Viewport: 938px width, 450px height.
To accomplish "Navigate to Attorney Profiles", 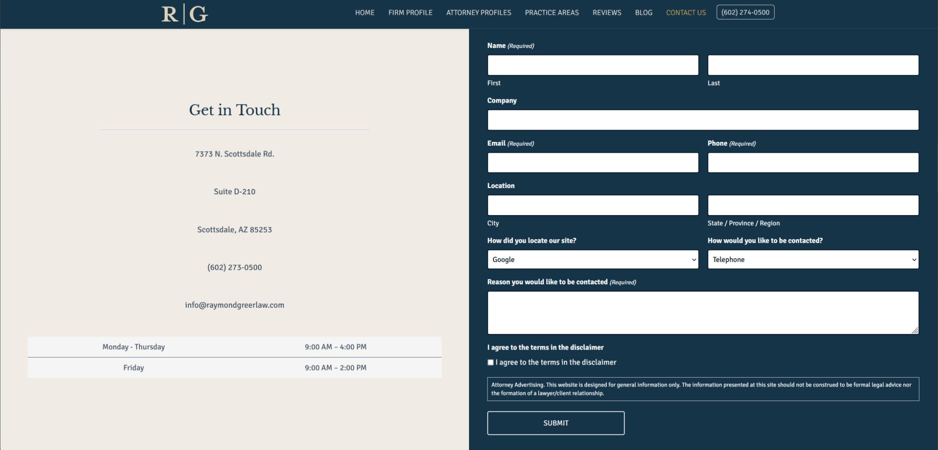I will [478, 12].
